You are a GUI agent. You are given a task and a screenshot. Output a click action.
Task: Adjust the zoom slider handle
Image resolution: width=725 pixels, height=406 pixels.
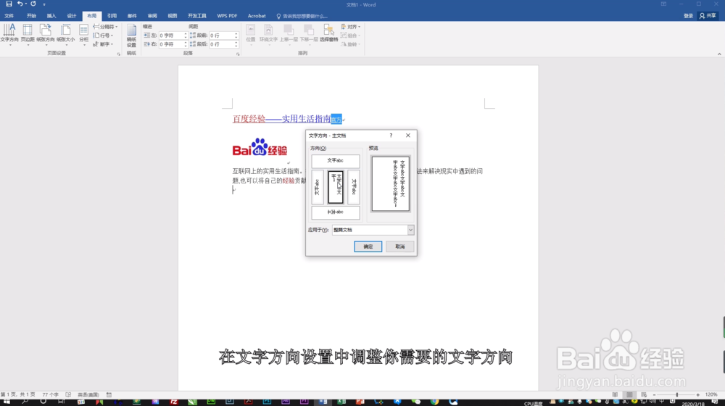677,395
